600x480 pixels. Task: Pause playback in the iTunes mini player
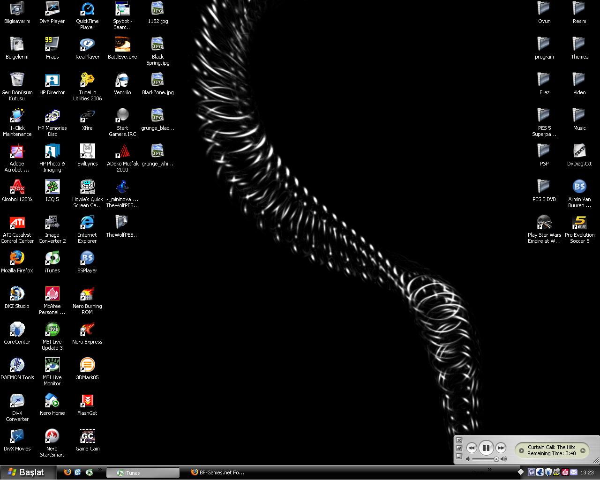(486, 448)
